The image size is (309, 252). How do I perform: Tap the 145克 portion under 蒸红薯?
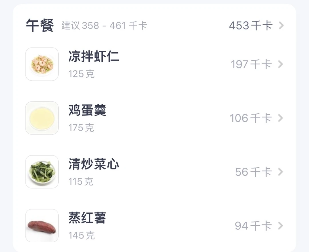click(x=81, y=235)
